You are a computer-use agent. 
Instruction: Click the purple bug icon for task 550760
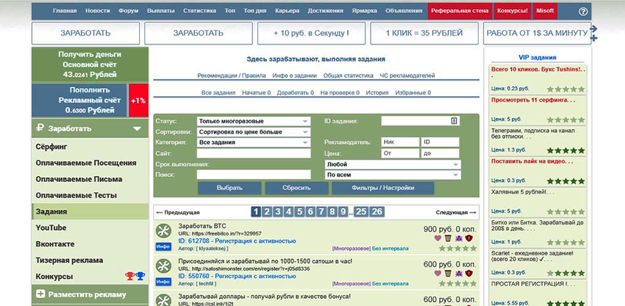[x=459, y=274]
